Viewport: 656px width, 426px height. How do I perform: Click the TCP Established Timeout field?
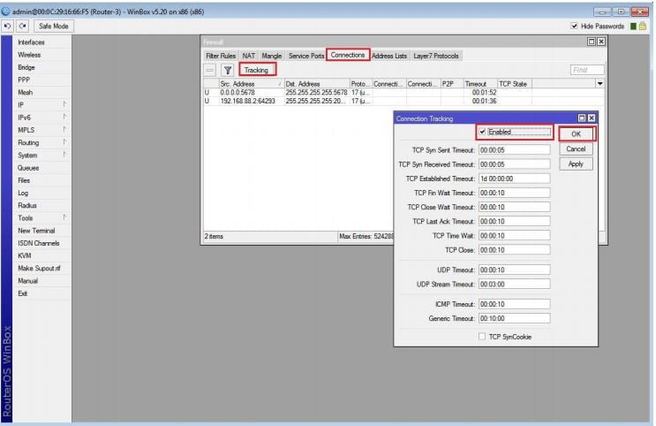pyautogui.click(x=514, y=179)
